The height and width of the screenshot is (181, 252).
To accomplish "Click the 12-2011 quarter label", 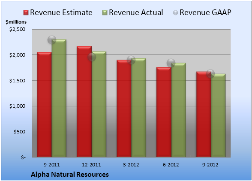I will [x=91, y=165].
